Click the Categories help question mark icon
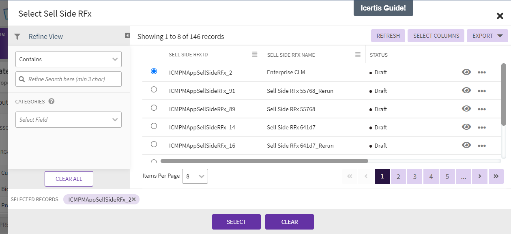511x234 pixels. click(52, 101)
